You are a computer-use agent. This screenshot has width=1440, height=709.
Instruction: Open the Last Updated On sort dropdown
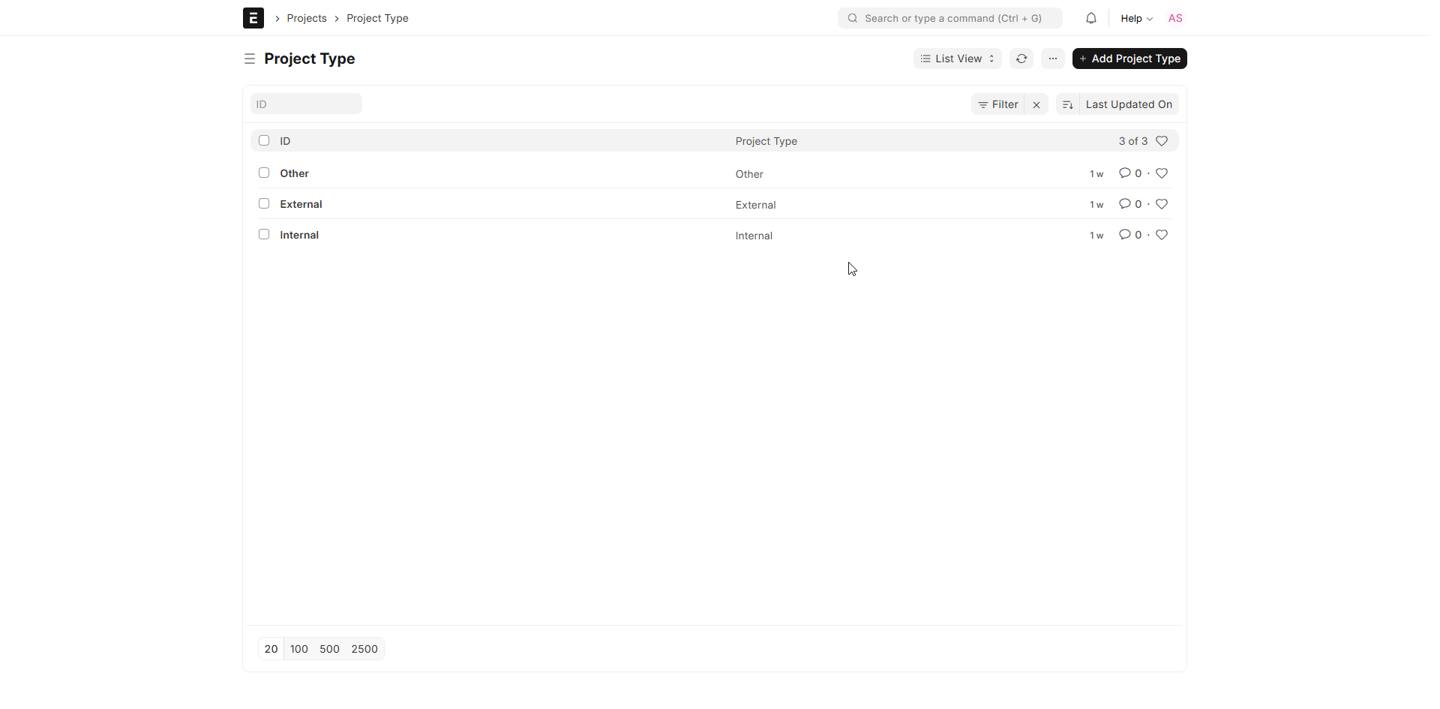click(x=1128, y=104)
